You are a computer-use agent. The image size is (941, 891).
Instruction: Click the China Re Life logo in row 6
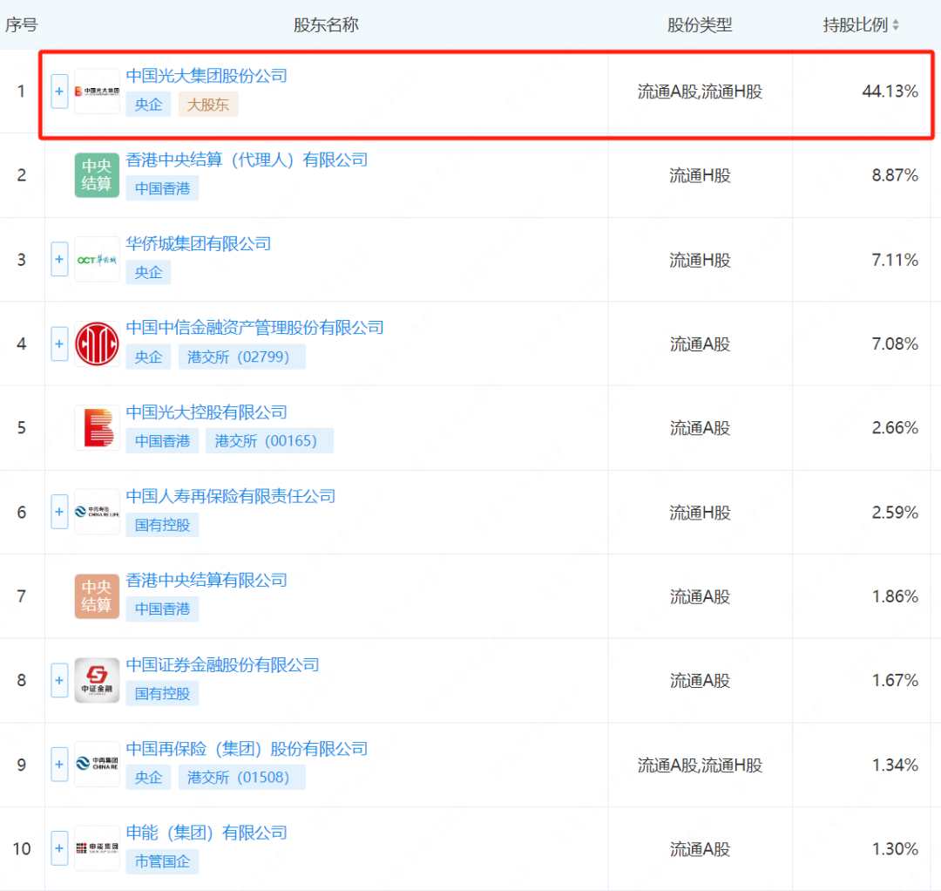[97, 512]
